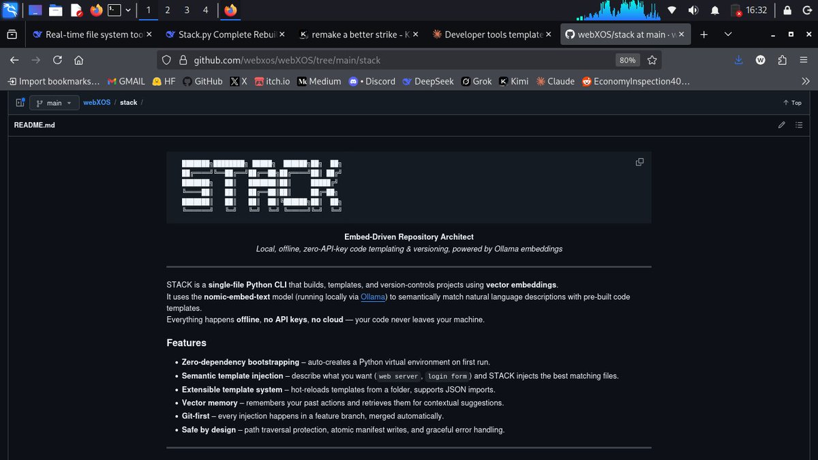
Task: Click the 16:32 clock
Action: pos(757,10)
